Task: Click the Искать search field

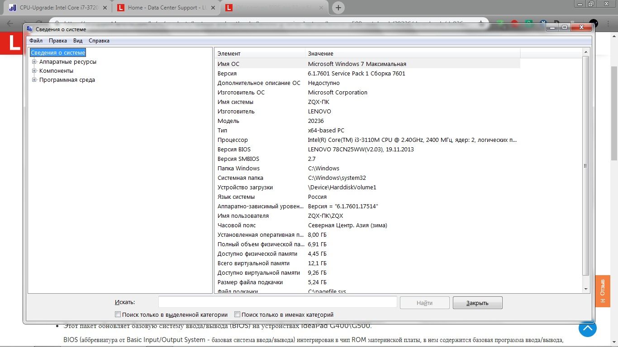Action: click(x=278, y=302)
